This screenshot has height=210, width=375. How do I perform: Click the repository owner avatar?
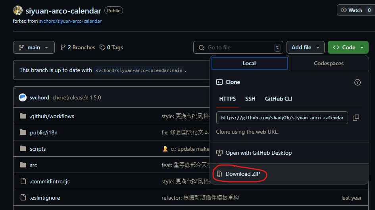(x=18, y=10)
